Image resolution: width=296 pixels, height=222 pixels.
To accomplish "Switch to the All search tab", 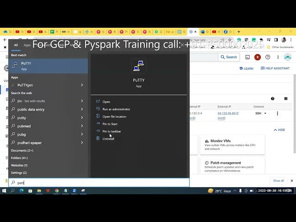I will click(x=16, y=45).
